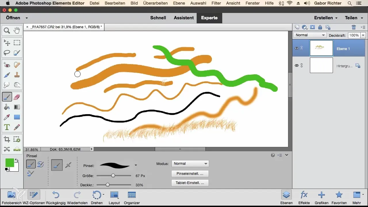368x207 pixels.
Task: Select the blue Shape tool
Action: (x=17, y=117)
